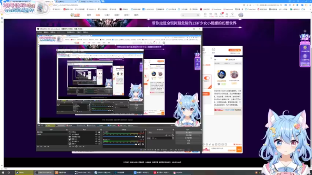Viewport: 312px width, 175px height.
Task: Open 文件 menu in OBS menu bar
Action: point(39,32)
